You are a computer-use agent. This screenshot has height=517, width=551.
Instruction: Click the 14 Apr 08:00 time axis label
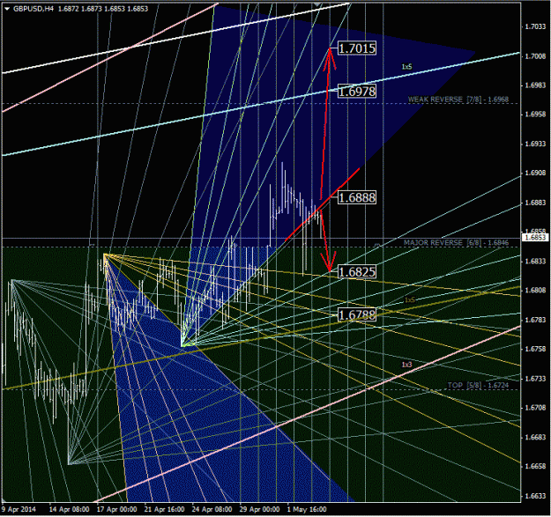tap(69, 509)
